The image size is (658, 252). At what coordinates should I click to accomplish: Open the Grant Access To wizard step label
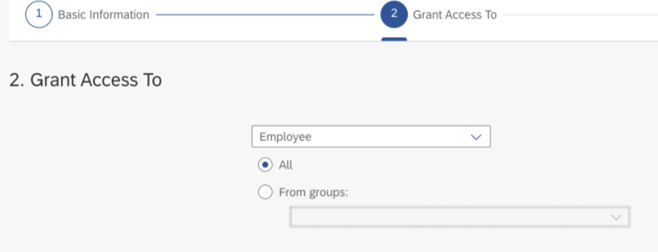455,15
